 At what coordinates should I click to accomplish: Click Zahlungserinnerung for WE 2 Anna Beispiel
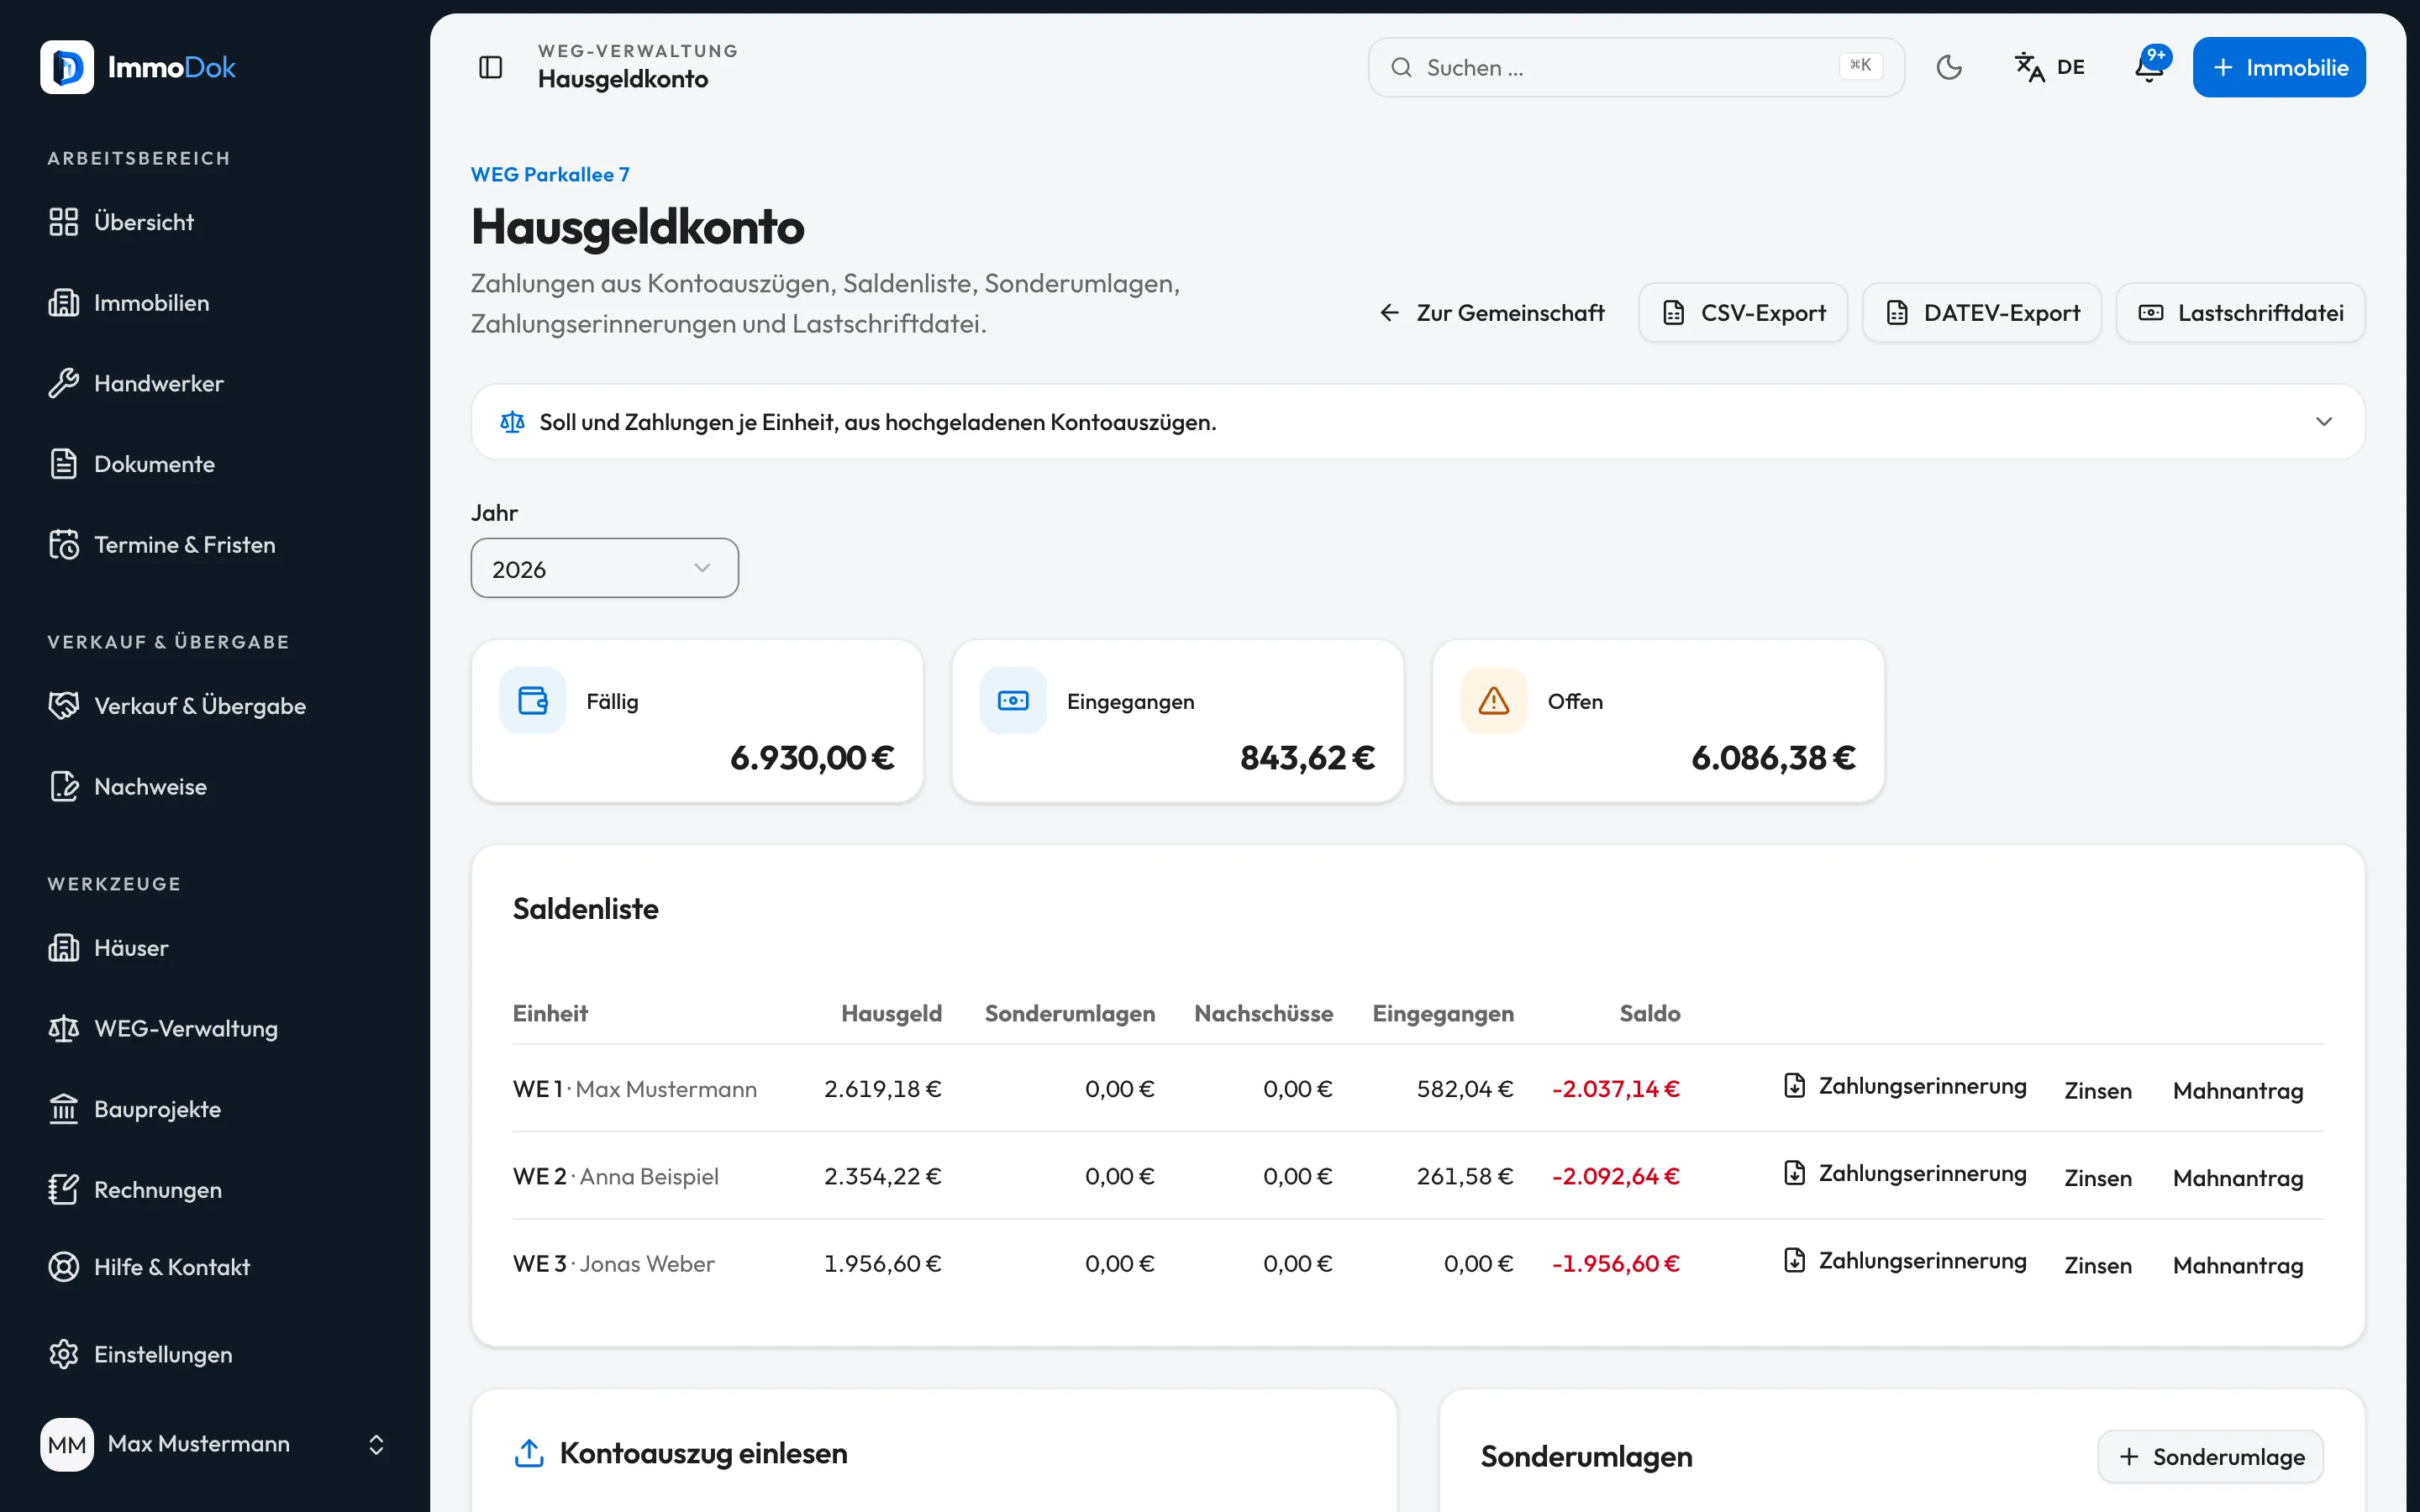[x=1905, y=1174]
